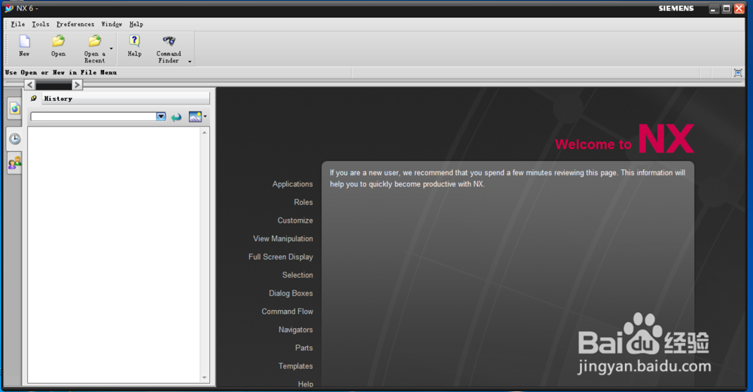The image size is (753, 392).
Task: Open the Help menu
Action: coord(136,24)
